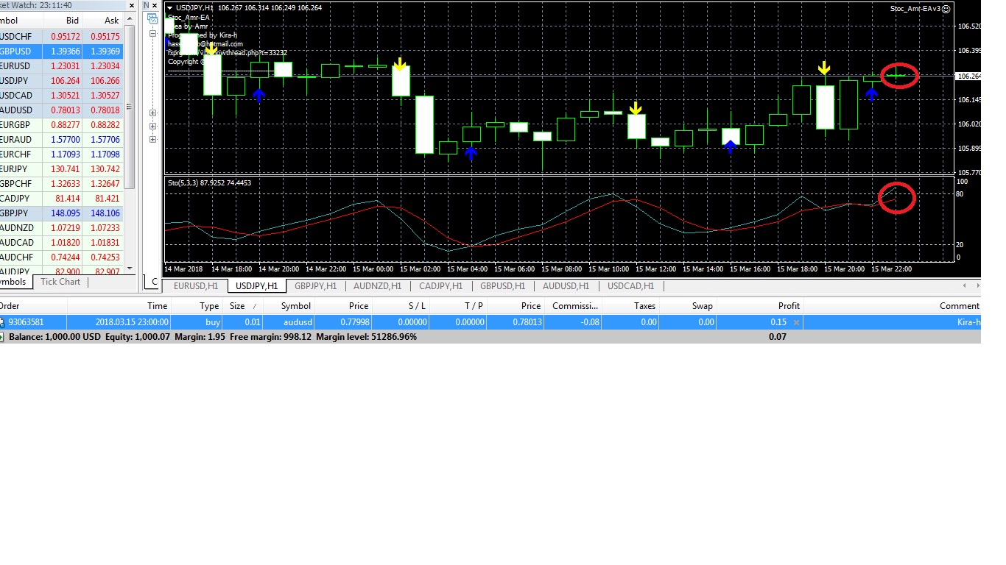This screenshot has width=1006, height=565.
Task: Switch to the Tick Chart tab
Action: (60, 282)
